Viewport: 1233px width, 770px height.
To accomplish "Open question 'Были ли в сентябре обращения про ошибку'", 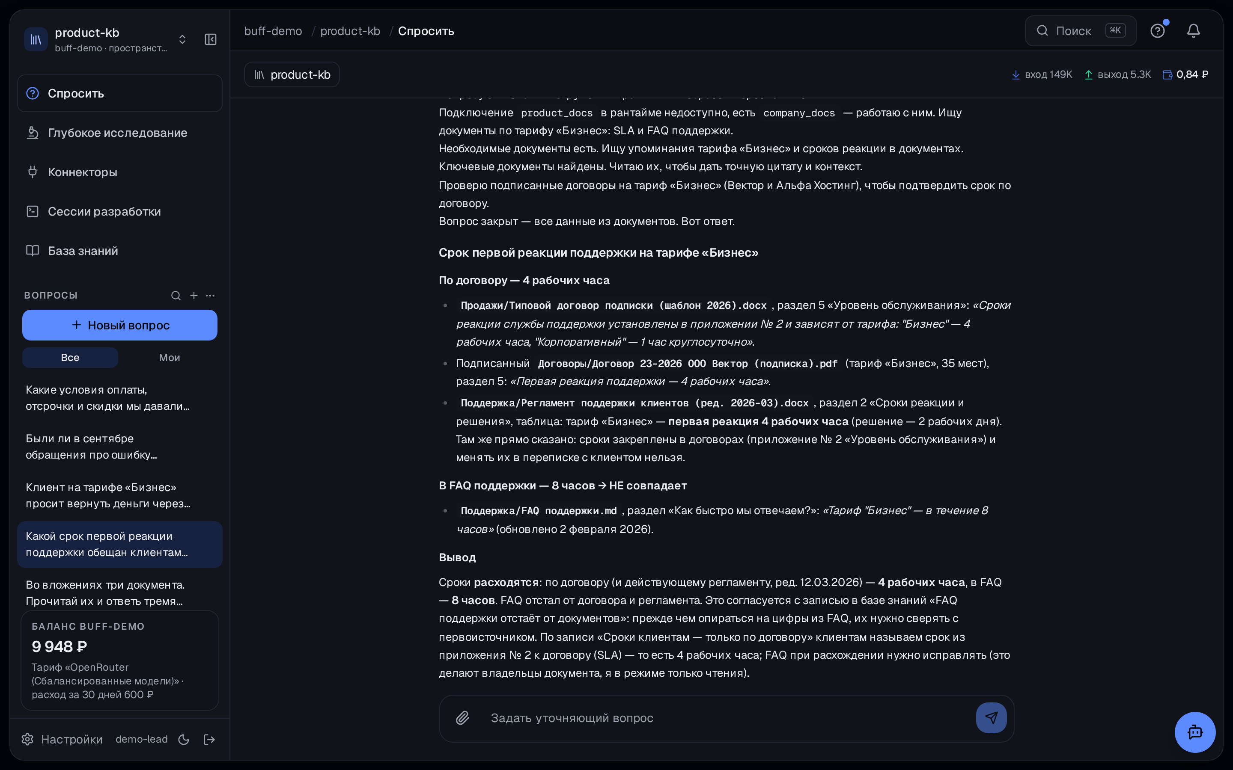I will tap(120, 447).
